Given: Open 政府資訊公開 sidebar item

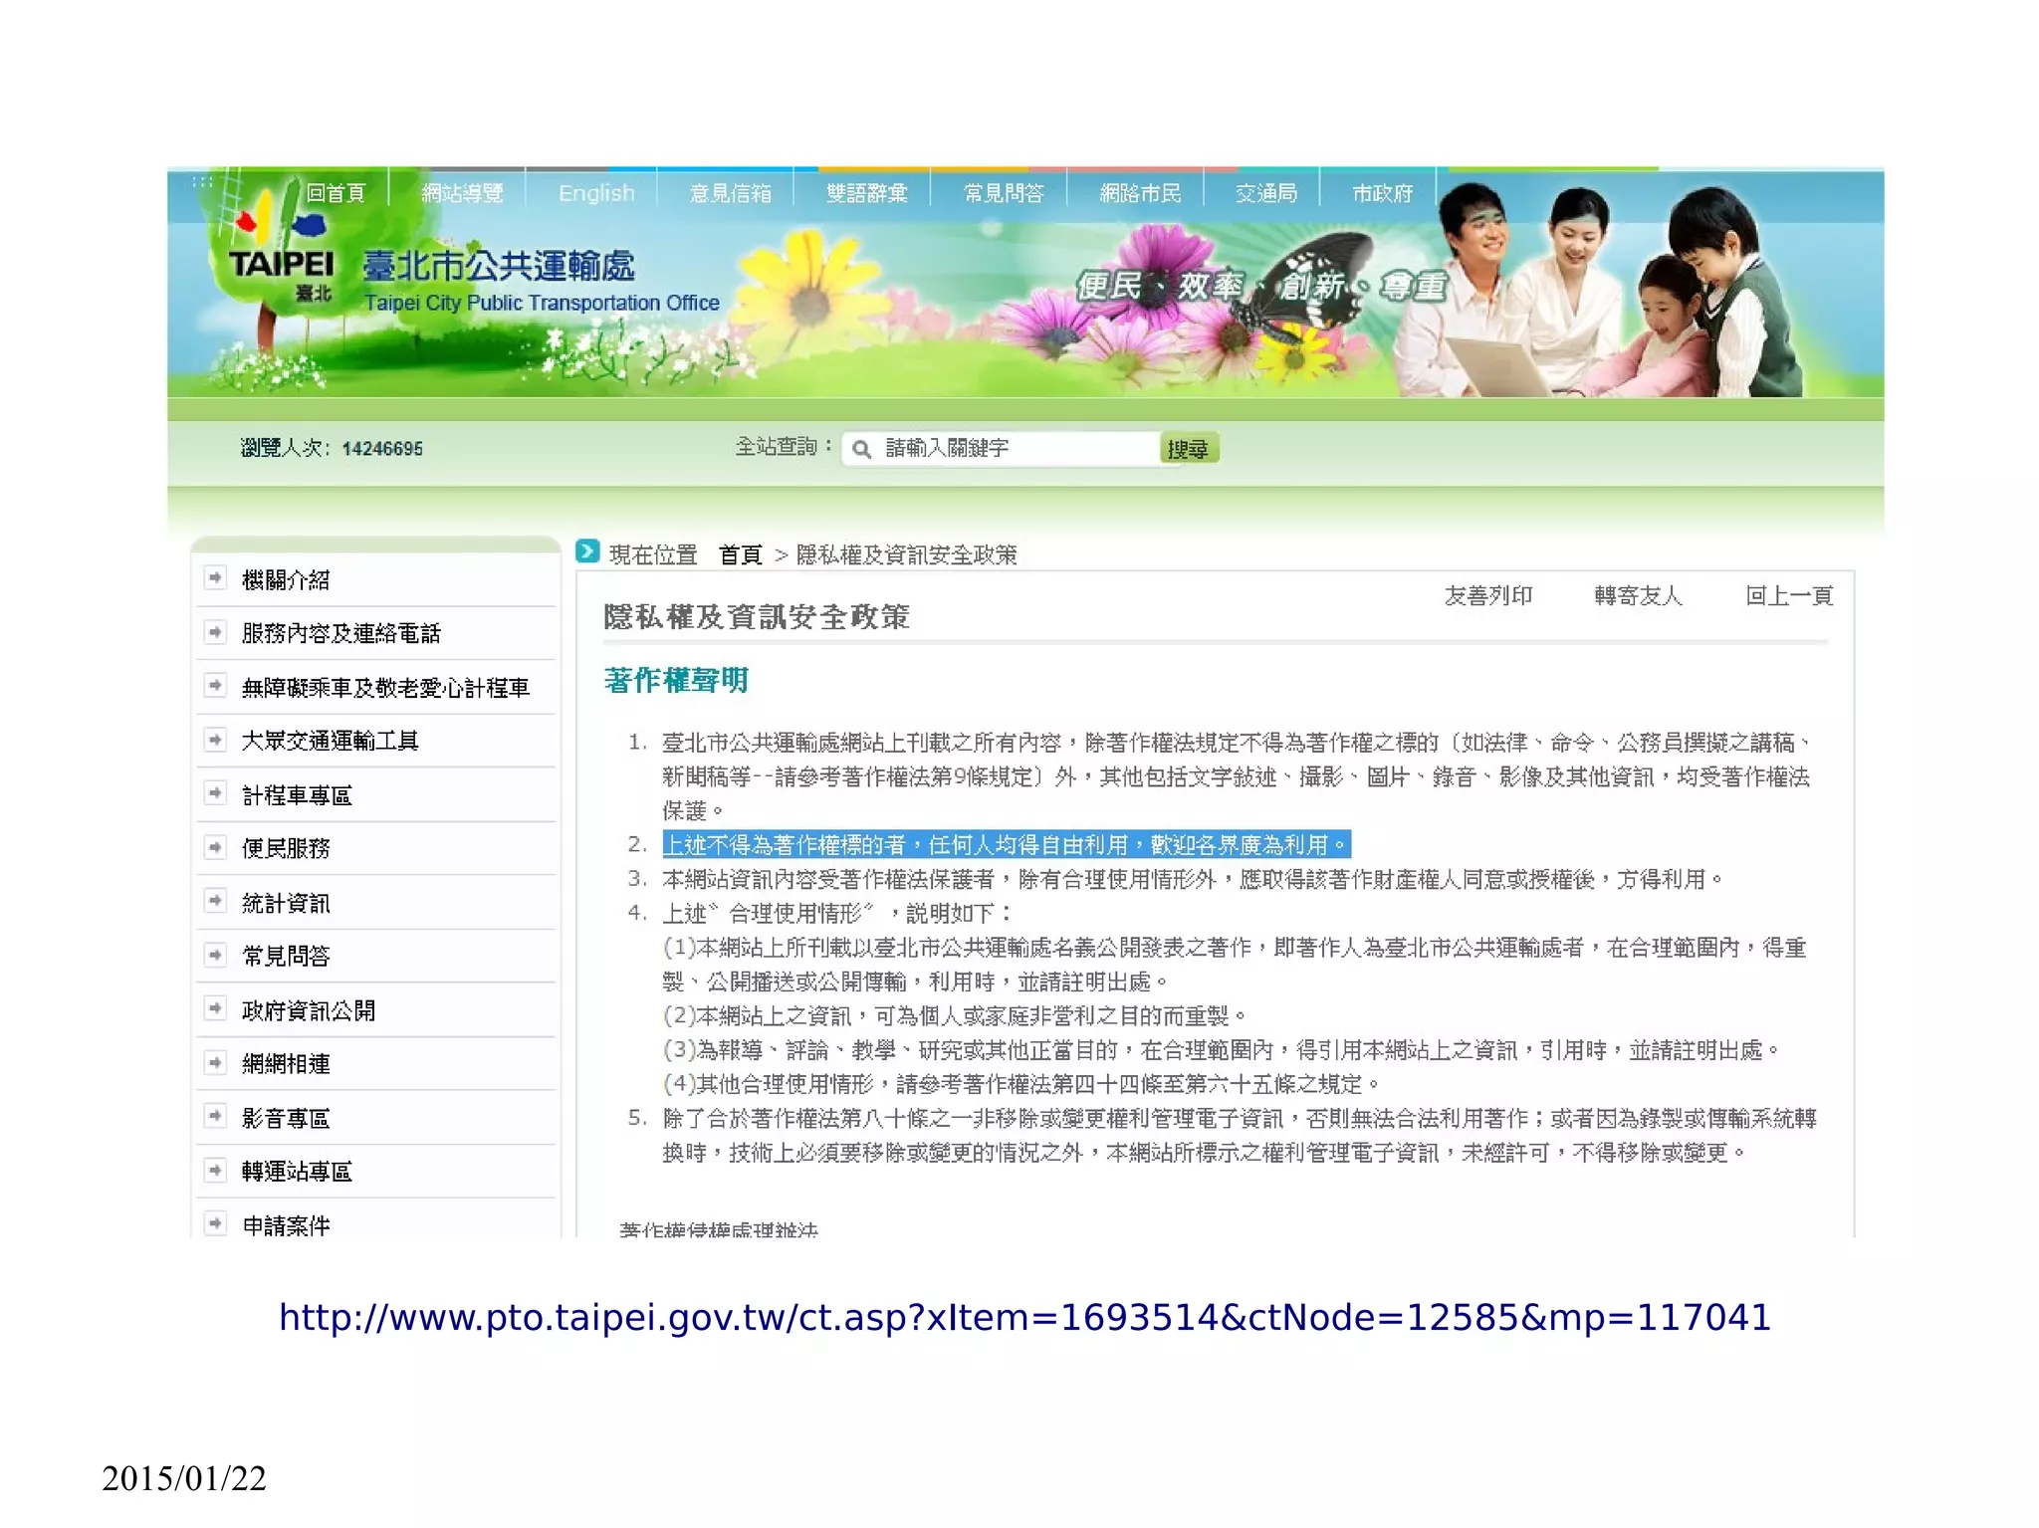Looking at the screenshot, I should (x=308, y=1010).
